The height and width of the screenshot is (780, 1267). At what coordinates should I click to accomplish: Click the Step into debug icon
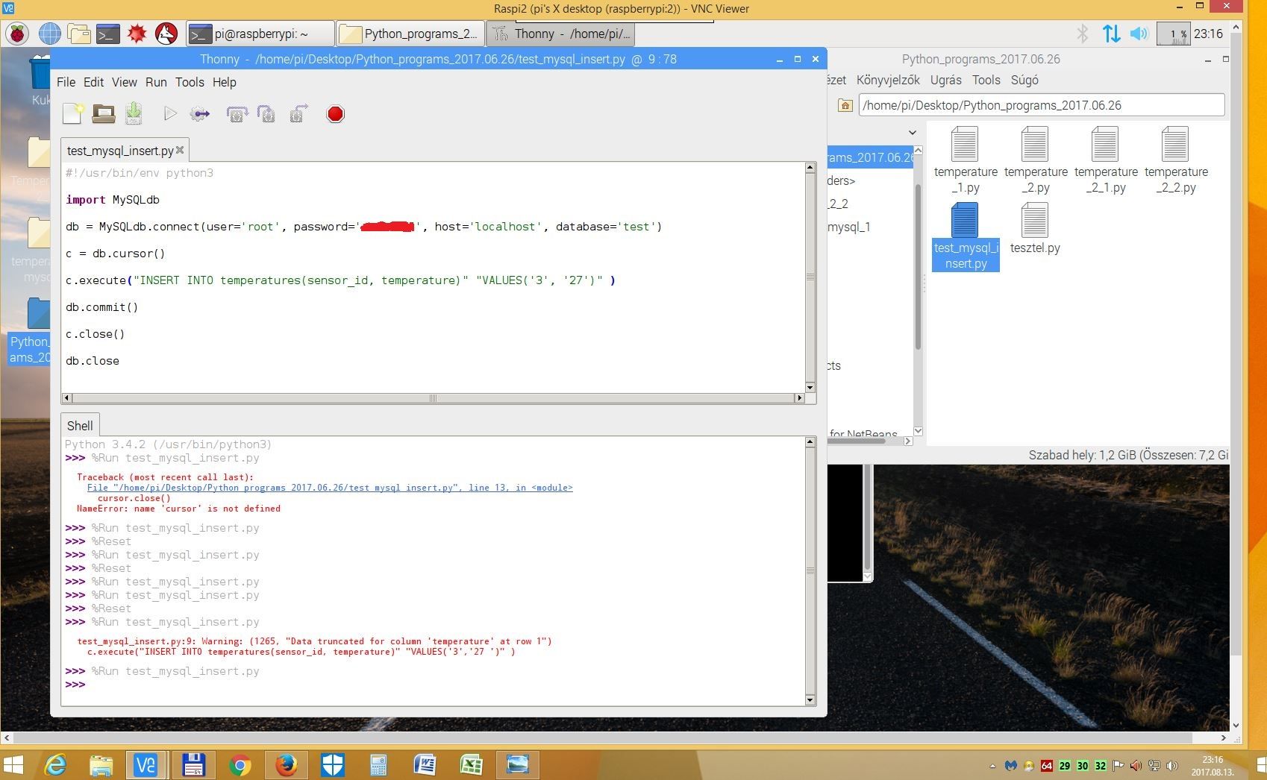[266, 113]
